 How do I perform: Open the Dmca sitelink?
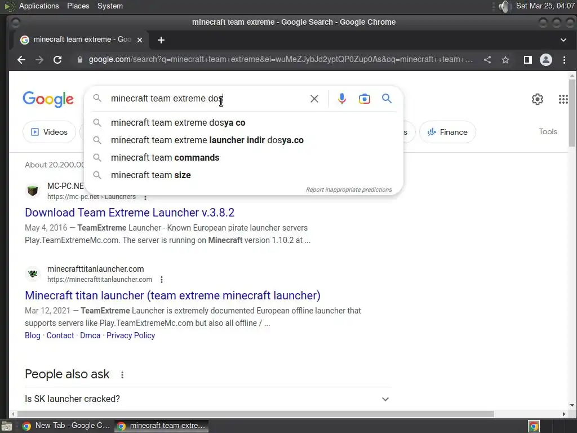(90, 335)
